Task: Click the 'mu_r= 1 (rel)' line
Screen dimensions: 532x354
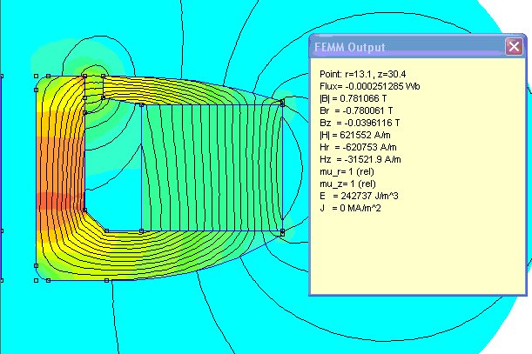Action: pyautogui.click(x=347, y=171)
